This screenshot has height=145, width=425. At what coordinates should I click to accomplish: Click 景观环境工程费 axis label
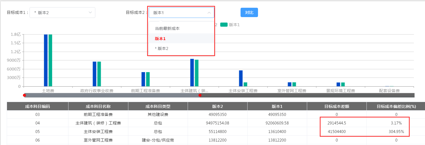point(340,91)
